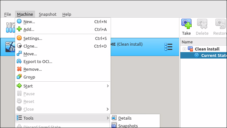This screenshot has height=128, width=227.
Task: Expand the Close submenu arrow
Action: point(108,109)
